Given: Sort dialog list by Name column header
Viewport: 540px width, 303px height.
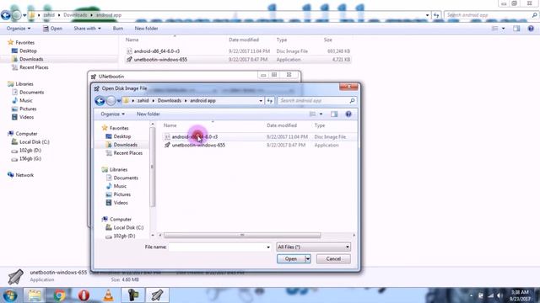Looking at the screenshot, I should (170, 125).
